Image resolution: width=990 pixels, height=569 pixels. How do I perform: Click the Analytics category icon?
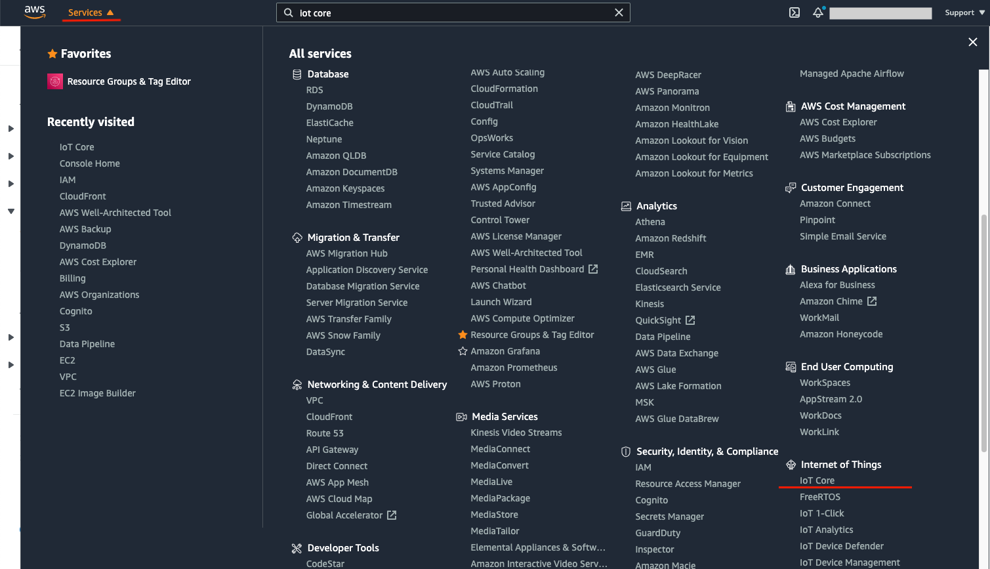click(x=627, y=206)
